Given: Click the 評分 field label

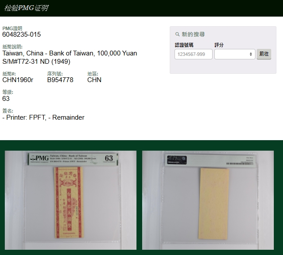Looking at the screenshot, I should click(x=219, y=45).
